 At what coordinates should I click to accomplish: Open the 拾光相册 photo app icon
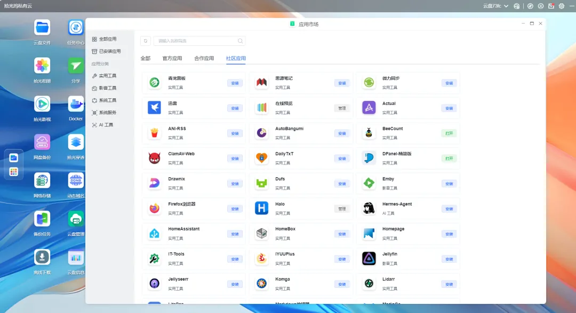tap(42, 66)
